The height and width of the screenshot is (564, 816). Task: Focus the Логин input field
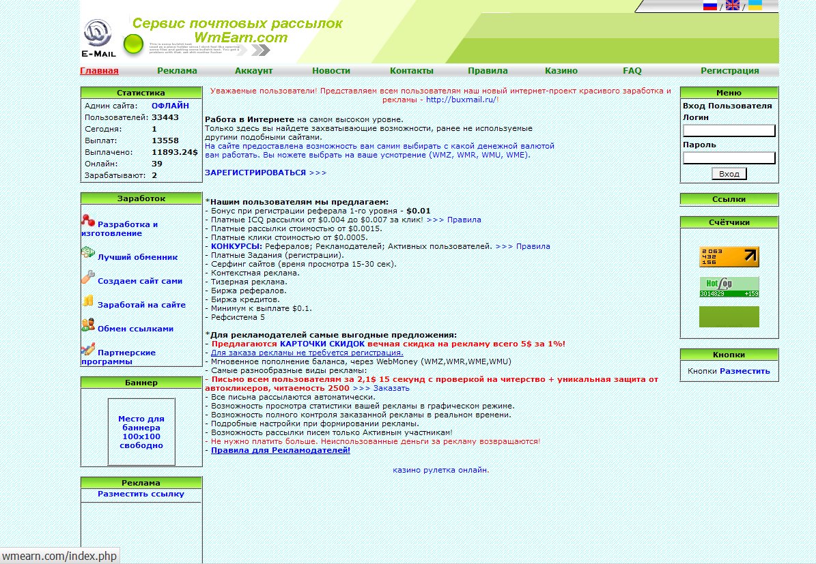point(729,130)
